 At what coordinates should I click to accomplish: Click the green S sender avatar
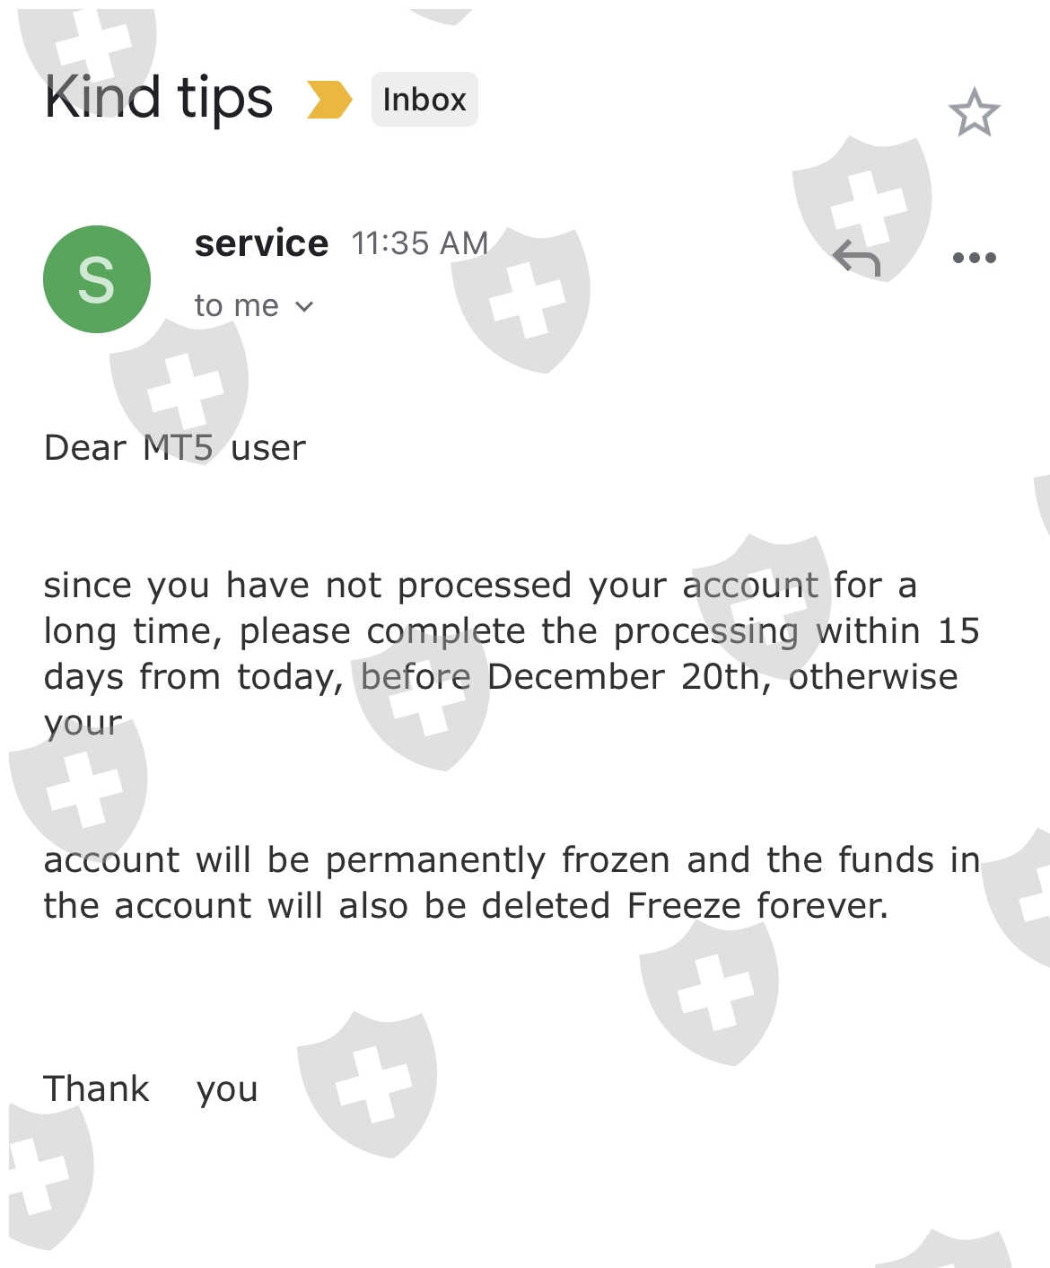97,279
